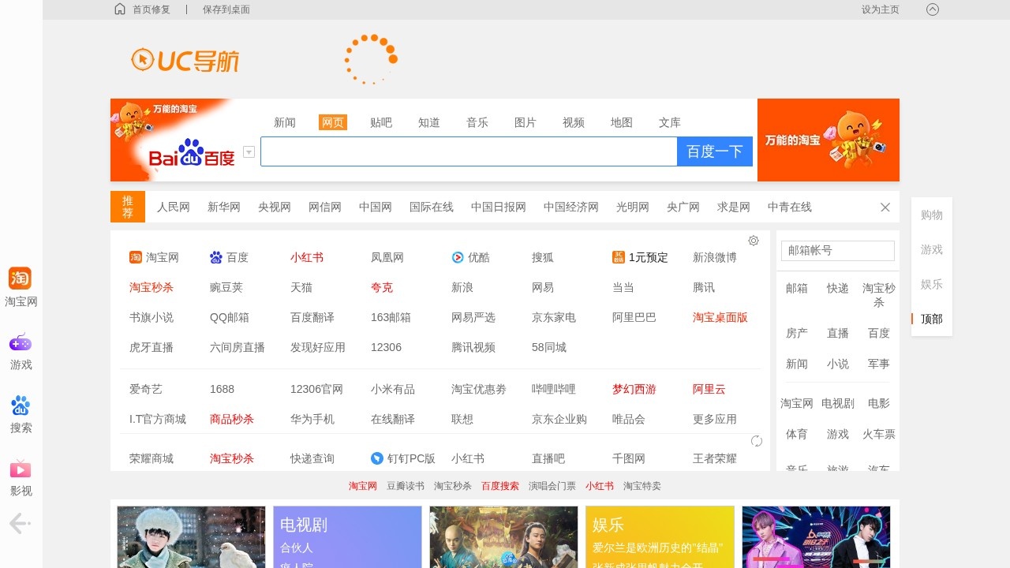The width and height of the screenshot is (1010, 568).
Task: Click the 百度一下 search button
Action: (715, 151)
